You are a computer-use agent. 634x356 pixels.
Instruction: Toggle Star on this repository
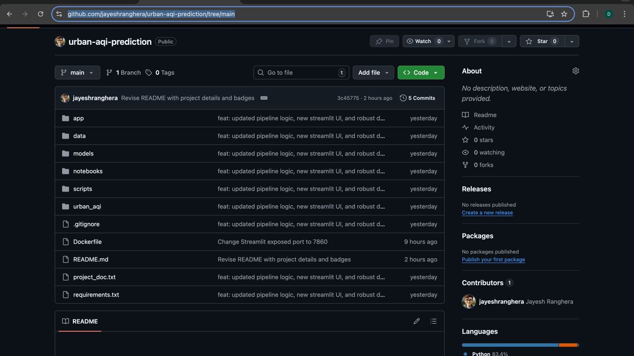click(x=542, y=41)
